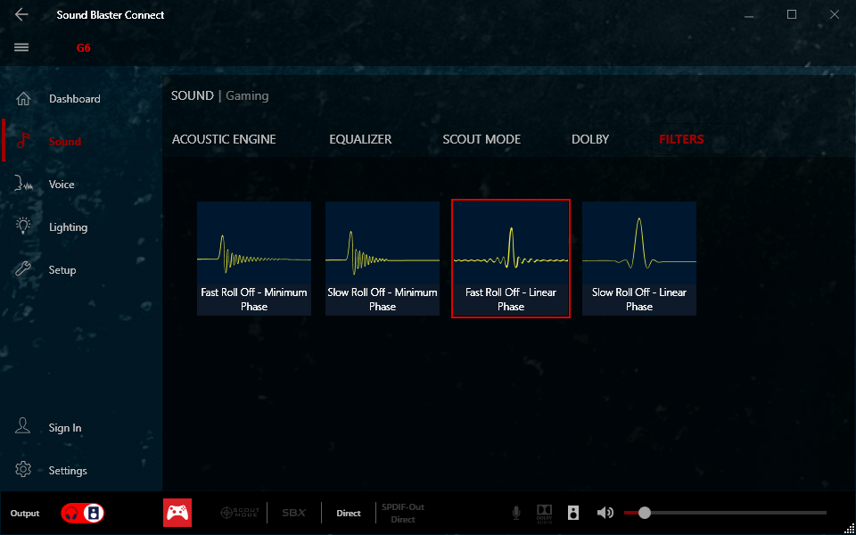
Task: Click the G6 device name
Action: pos(84,48)
